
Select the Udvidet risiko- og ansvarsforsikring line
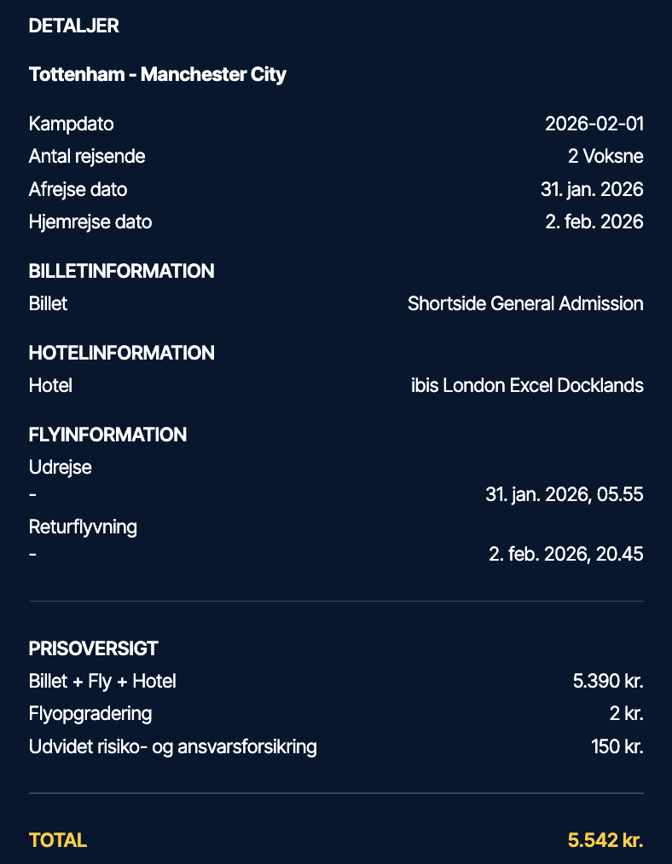pos(172,747)
